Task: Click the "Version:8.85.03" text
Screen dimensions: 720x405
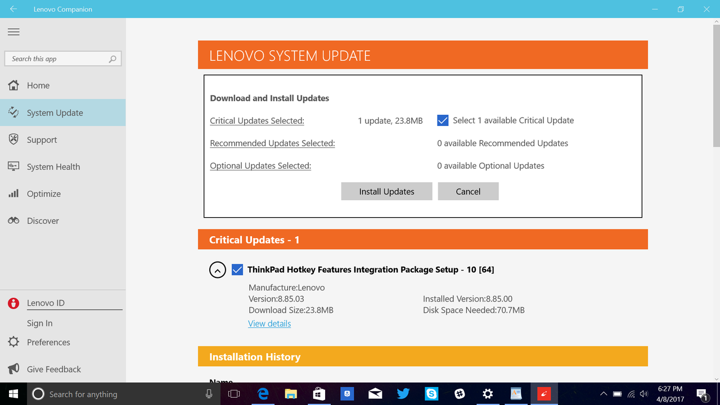Action: click(x=276, y=299)
